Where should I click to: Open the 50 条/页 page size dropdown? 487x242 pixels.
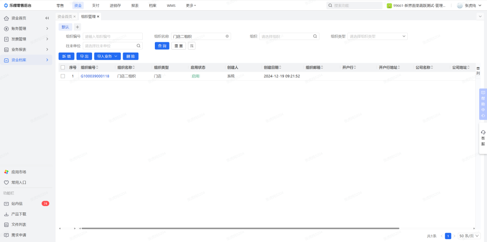[x=468, y=236]
